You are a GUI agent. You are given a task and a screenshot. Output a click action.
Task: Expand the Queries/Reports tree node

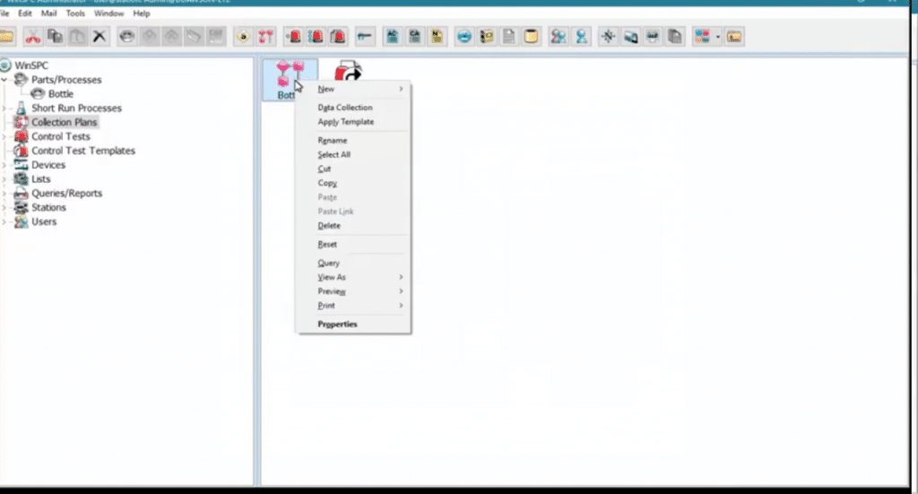click(5, 194)
